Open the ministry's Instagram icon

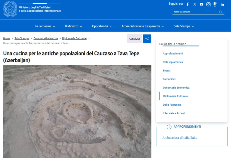tap(208, 4)
